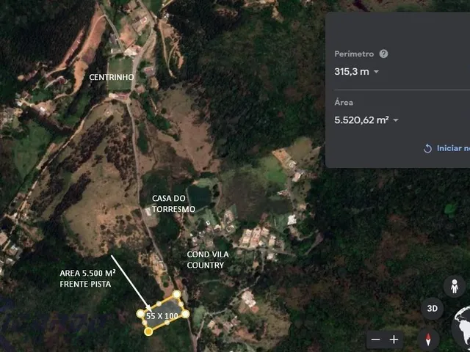
Task: Click the restart circular arrow icon
Action: 427,148
